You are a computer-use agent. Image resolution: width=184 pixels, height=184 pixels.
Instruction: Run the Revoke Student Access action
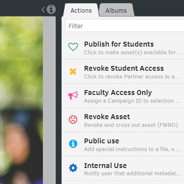[x=123, y=71]
